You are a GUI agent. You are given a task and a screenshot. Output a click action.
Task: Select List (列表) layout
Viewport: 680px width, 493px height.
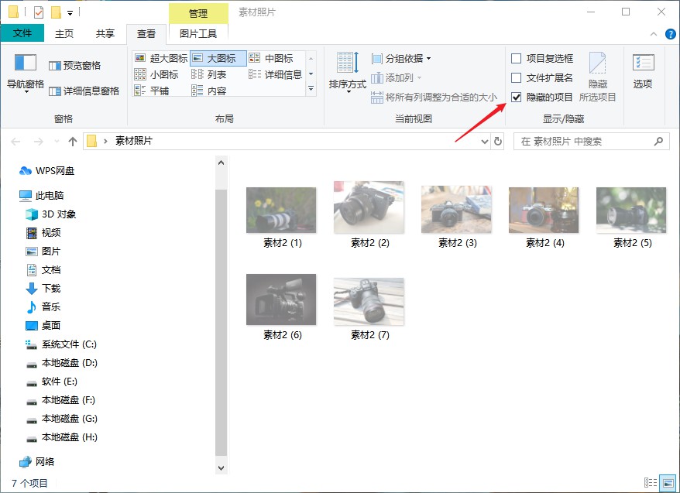pyautogui.click(x=208, y=74)
